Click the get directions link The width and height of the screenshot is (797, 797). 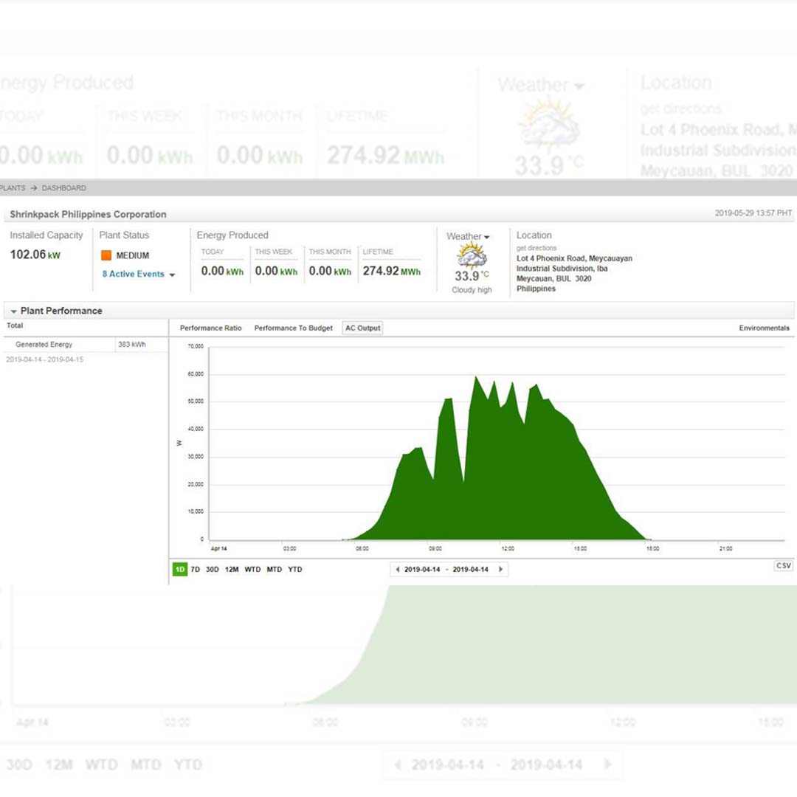[536, 248]
